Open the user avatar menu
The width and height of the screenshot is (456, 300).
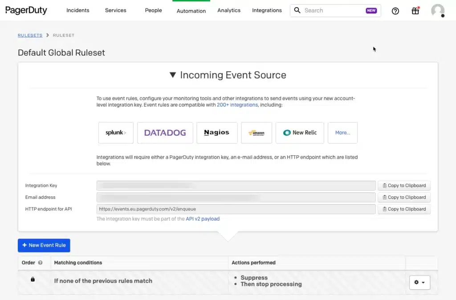pos(438,11)
